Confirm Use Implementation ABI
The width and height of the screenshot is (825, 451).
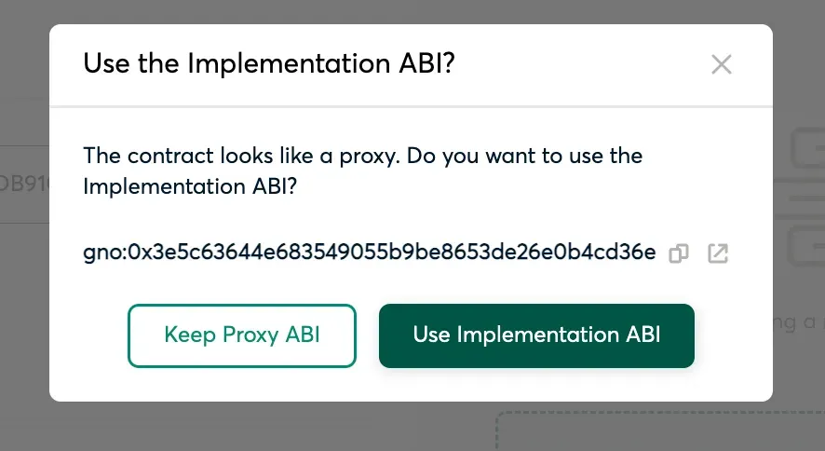click(x=536, y=335)
